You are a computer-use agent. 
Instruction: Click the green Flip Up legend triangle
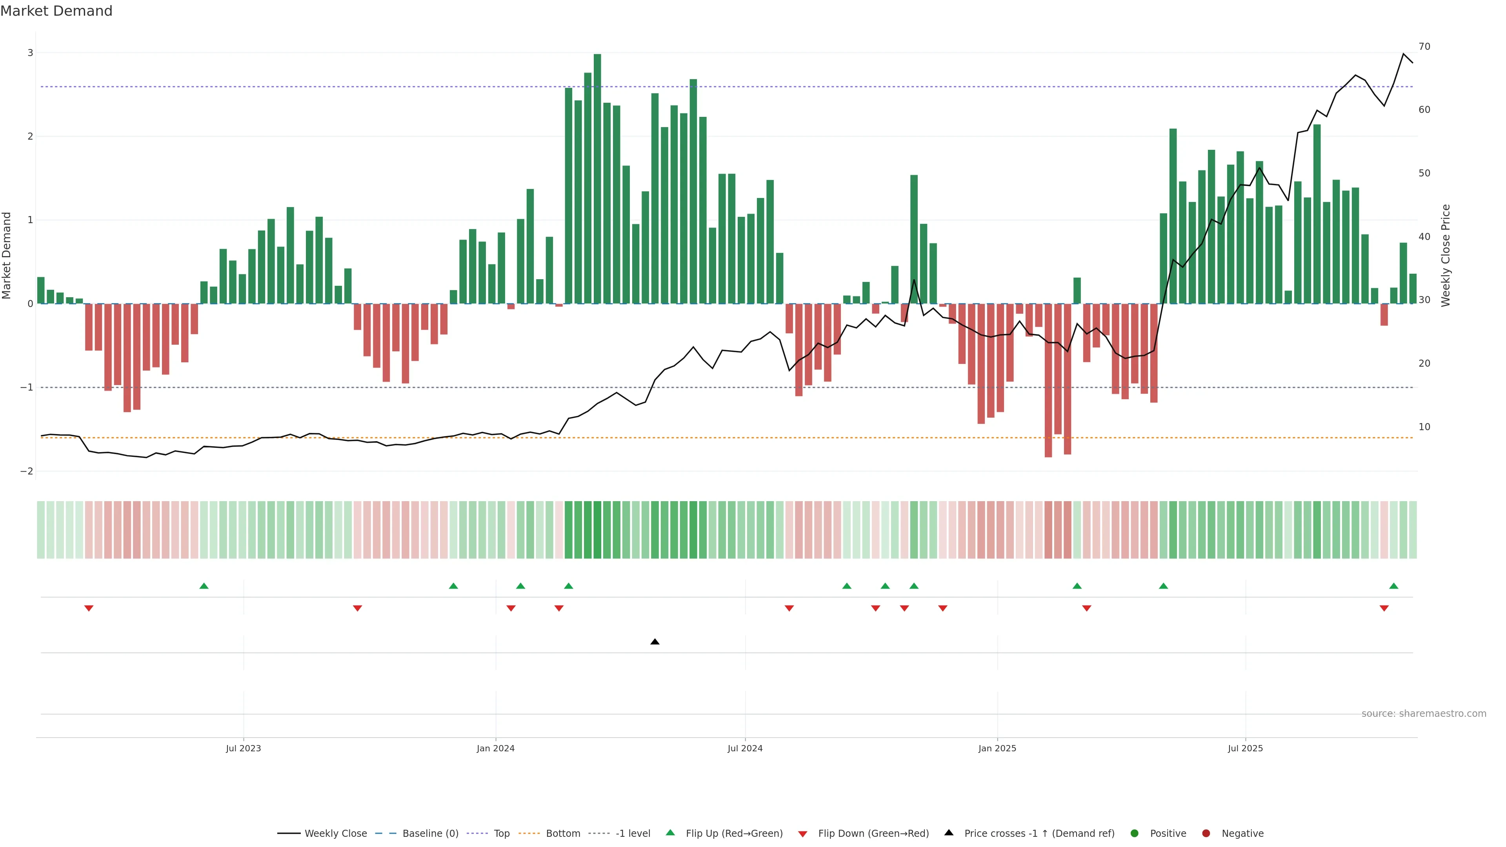point(671,832)
